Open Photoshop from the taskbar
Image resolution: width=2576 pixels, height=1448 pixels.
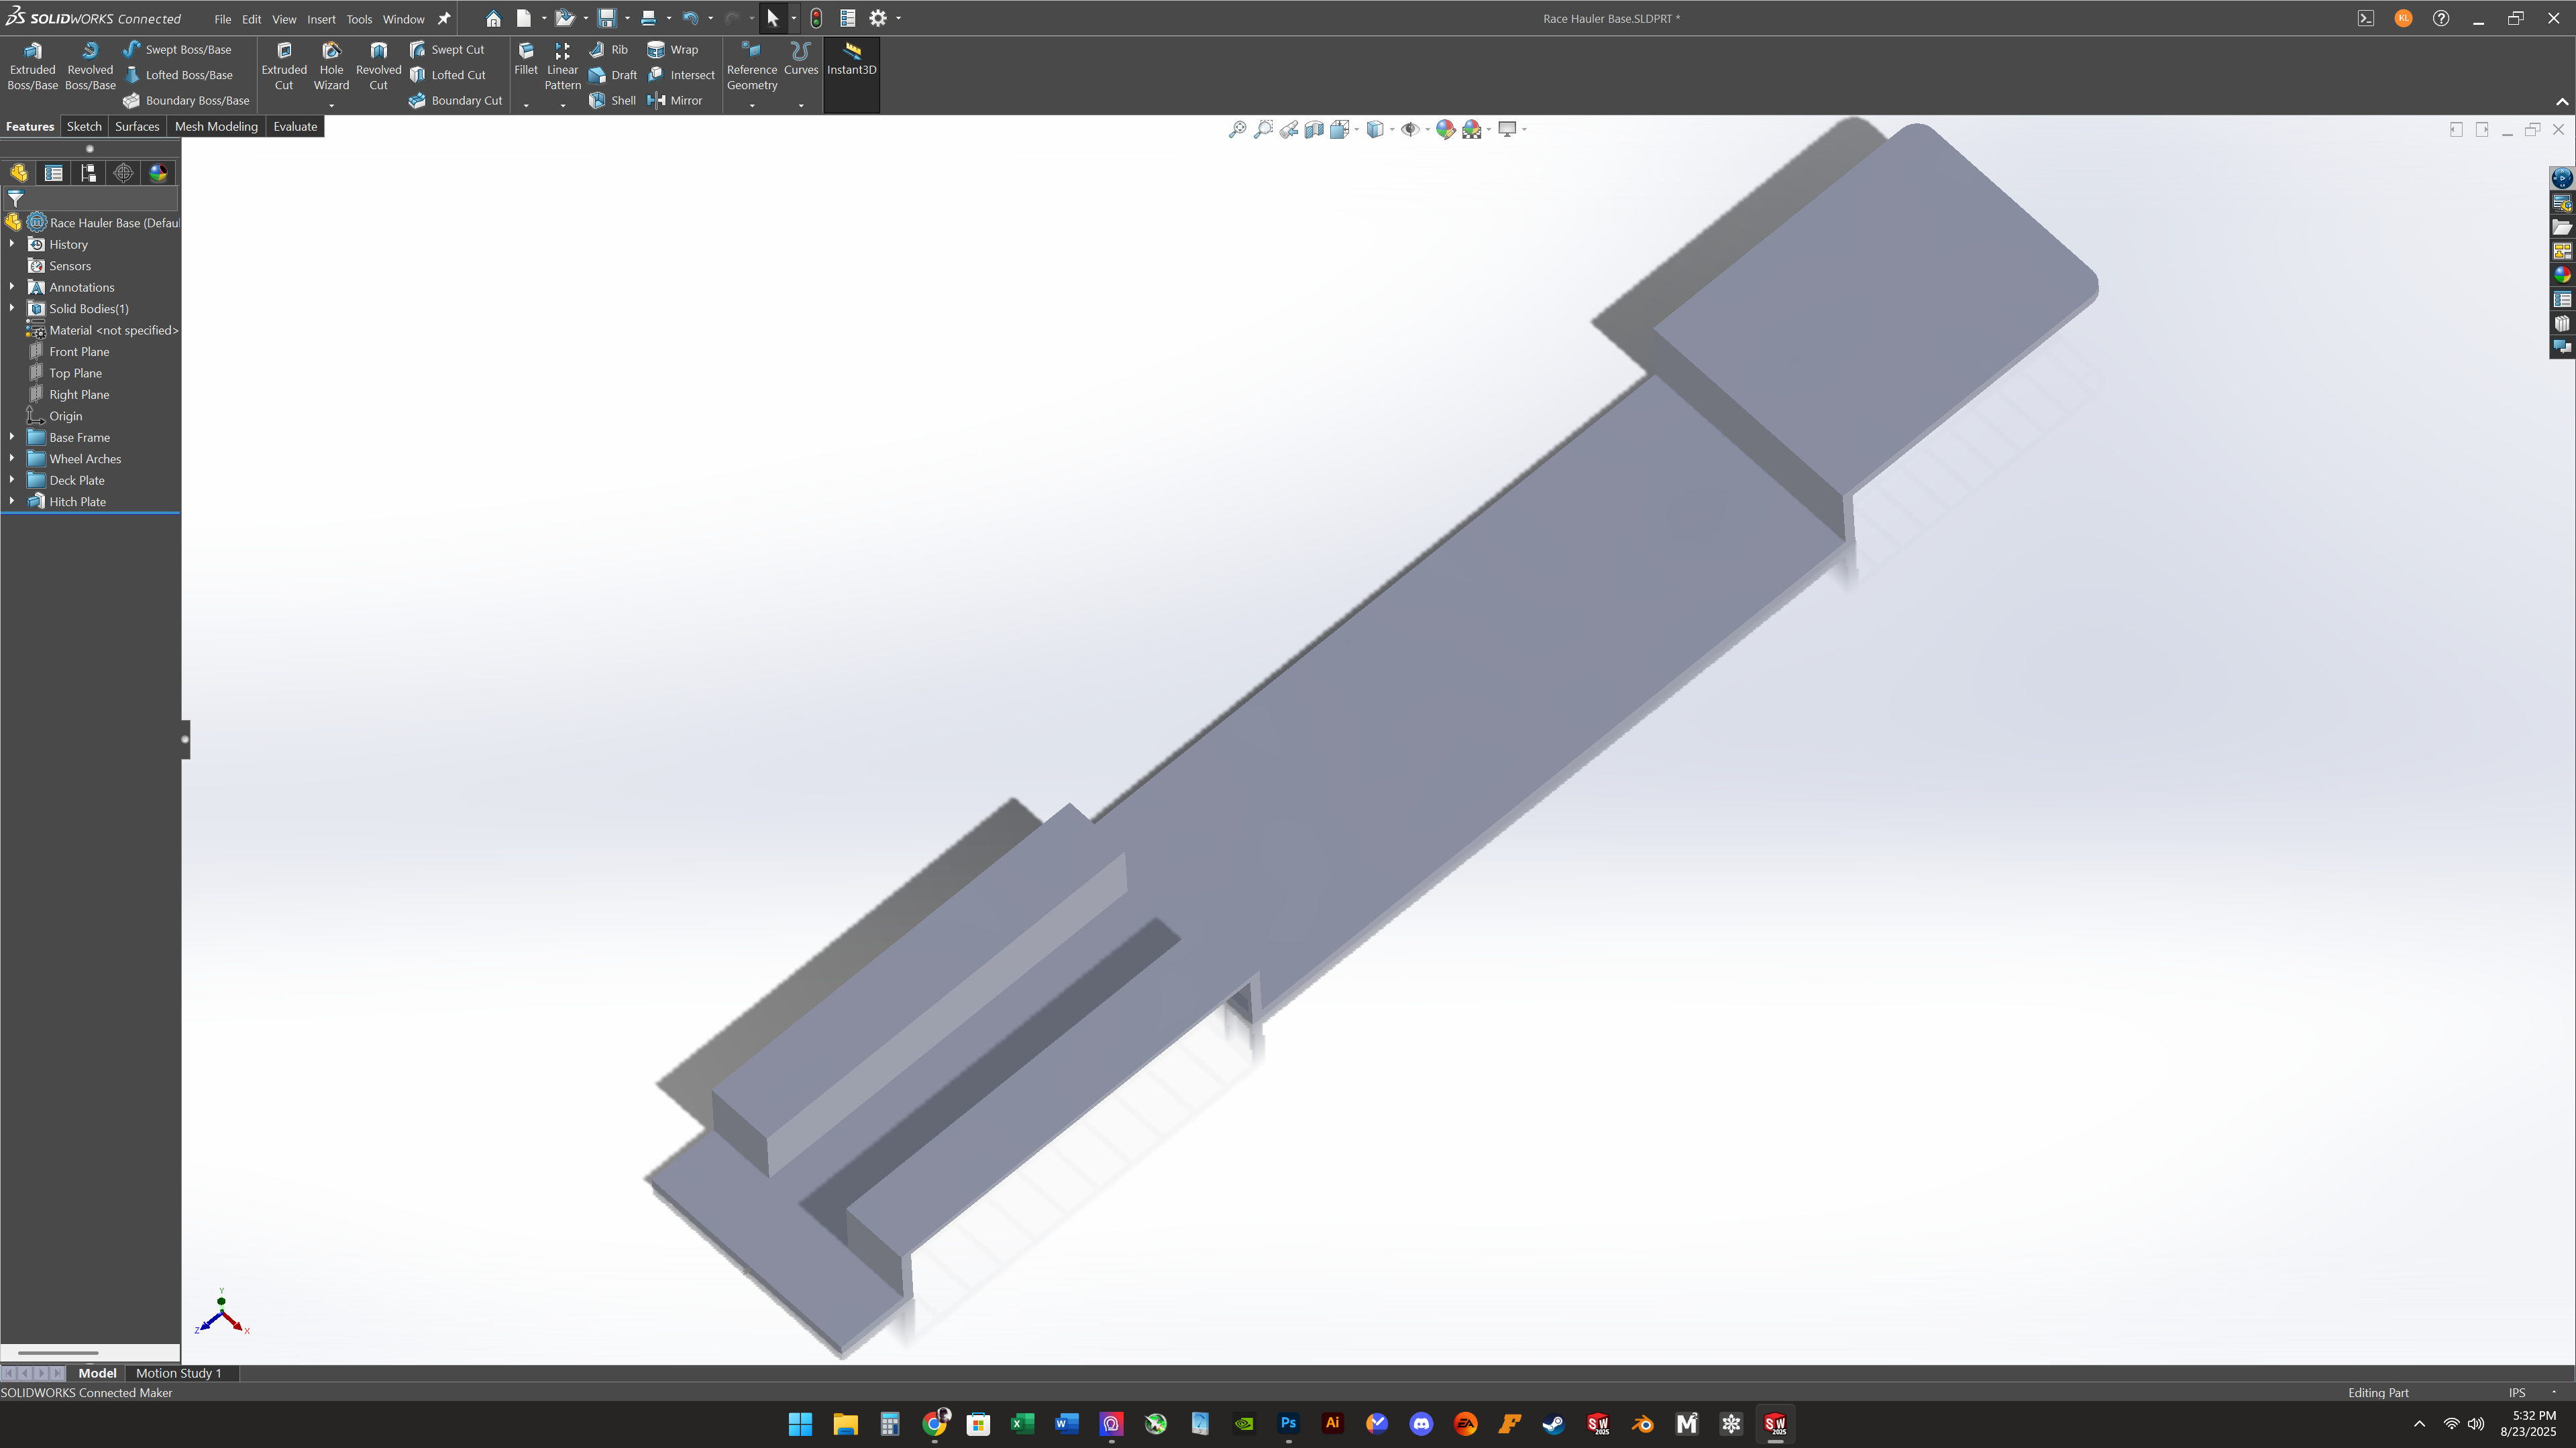1288,1423
